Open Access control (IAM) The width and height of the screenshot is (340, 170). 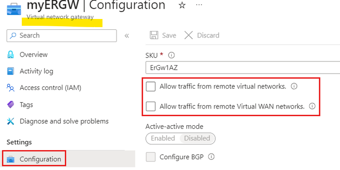(x=50, y=88)
